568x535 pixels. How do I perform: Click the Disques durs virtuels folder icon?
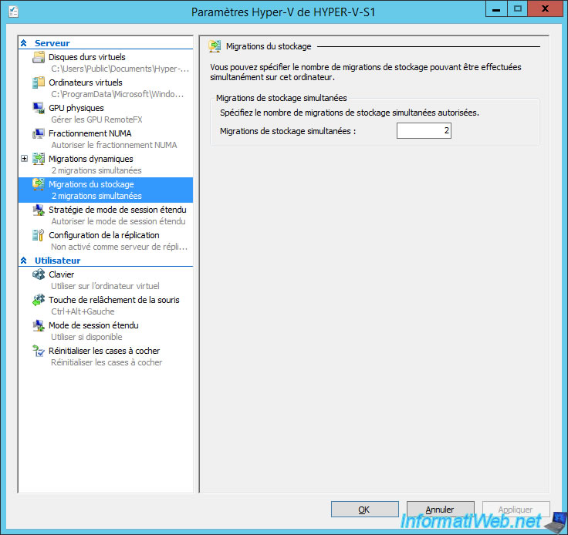[x=39, y=57]
